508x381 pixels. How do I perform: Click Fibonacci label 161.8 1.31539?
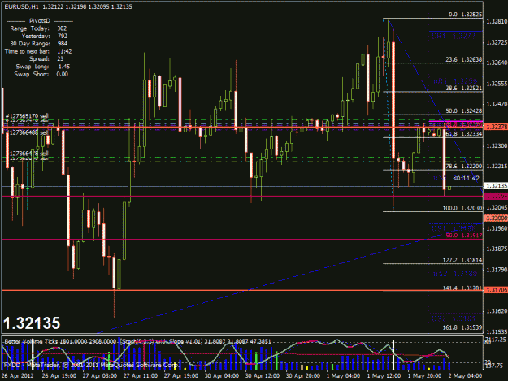(462, 327)
